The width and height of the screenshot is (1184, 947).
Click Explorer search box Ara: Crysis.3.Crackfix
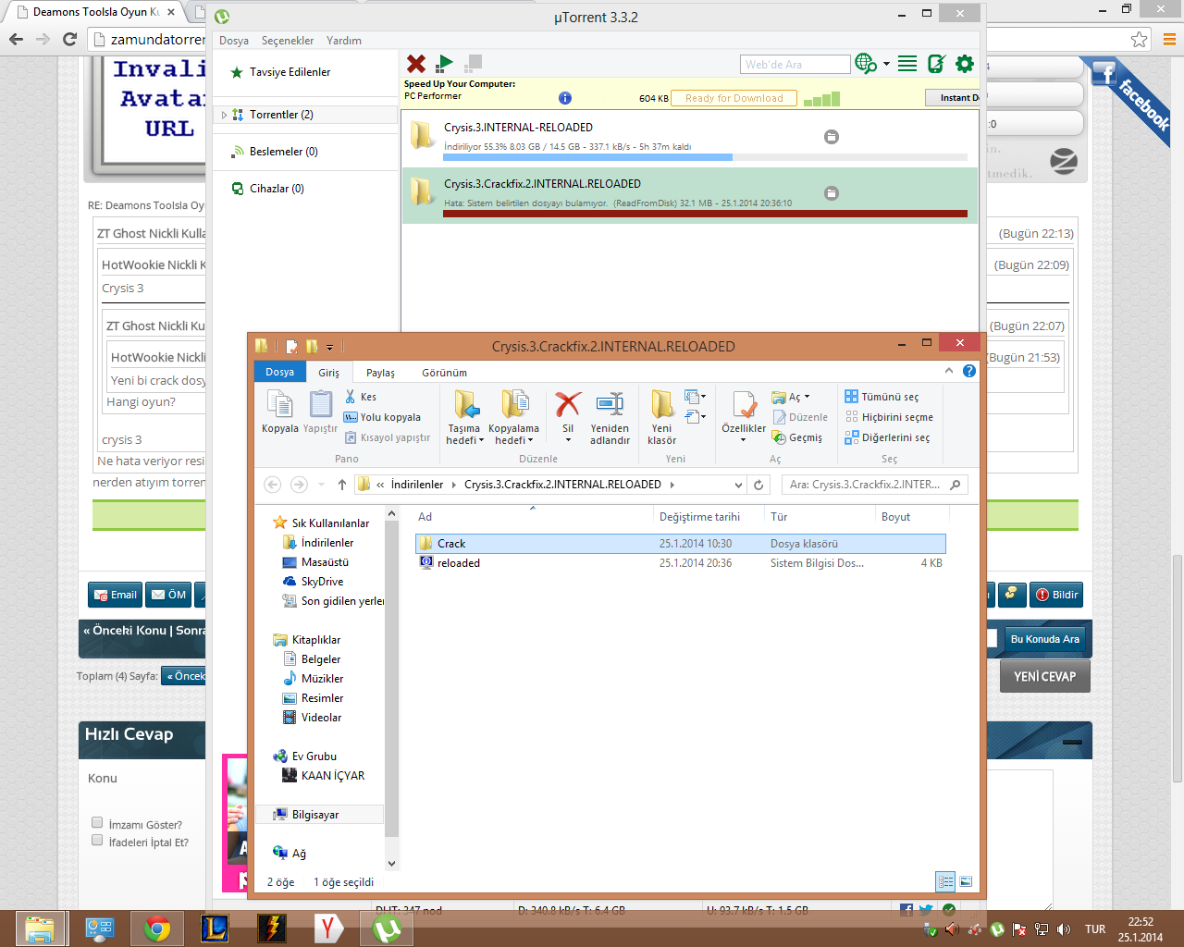point(874,485)
